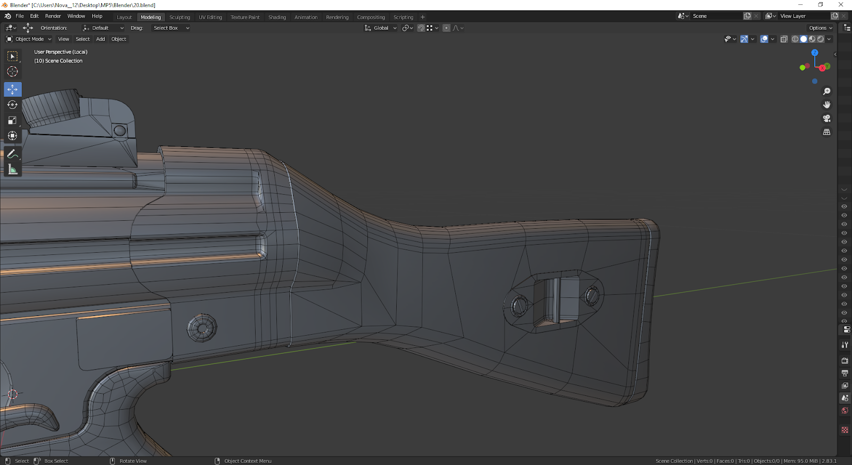Select the Measure ruler tool
The height and width of the screenshot is (465, 852).
13,170
